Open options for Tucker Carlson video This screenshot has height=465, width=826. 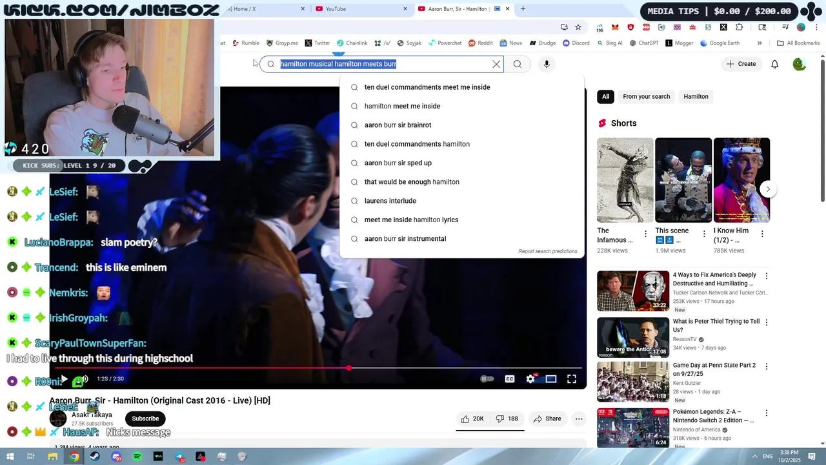[767, 276]
